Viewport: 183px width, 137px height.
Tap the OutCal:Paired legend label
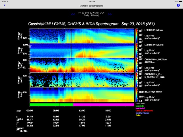142,113
